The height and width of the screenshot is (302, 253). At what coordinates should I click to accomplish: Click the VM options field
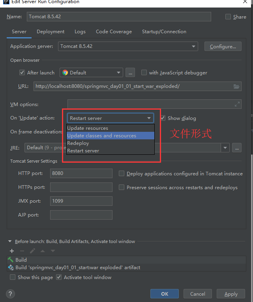pos(154,104)
